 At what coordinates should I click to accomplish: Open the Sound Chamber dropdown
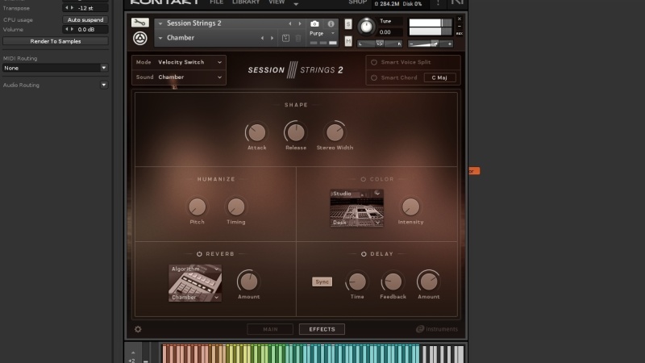179,77
